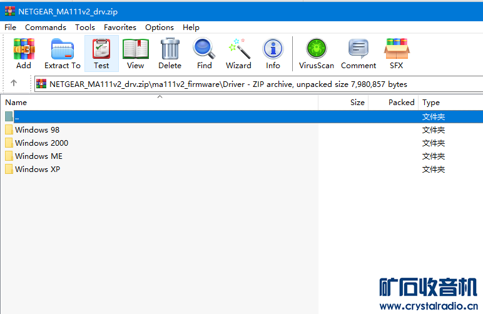Click the Add archive toolbar icon
The height and width of the screenshot is (314, 483).
(24, 49)
